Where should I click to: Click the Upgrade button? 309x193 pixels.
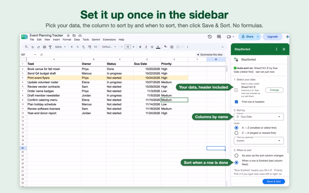pos(272,36)
